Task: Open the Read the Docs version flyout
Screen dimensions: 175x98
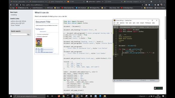Action: coord(158,88)
